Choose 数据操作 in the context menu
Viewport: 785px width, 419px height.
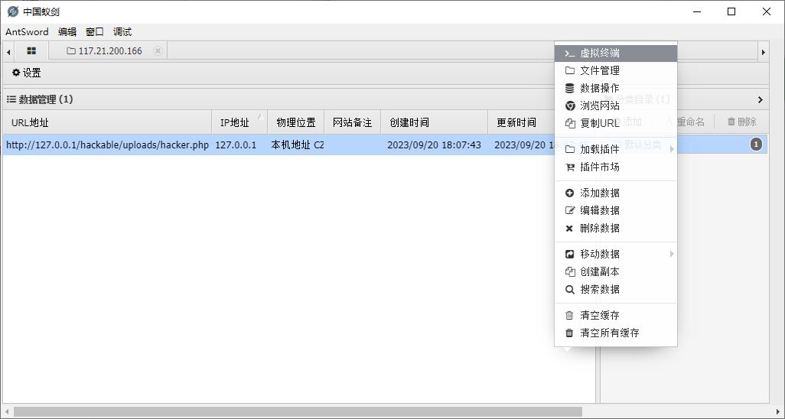pyautogui.click(x=616, y=88)
